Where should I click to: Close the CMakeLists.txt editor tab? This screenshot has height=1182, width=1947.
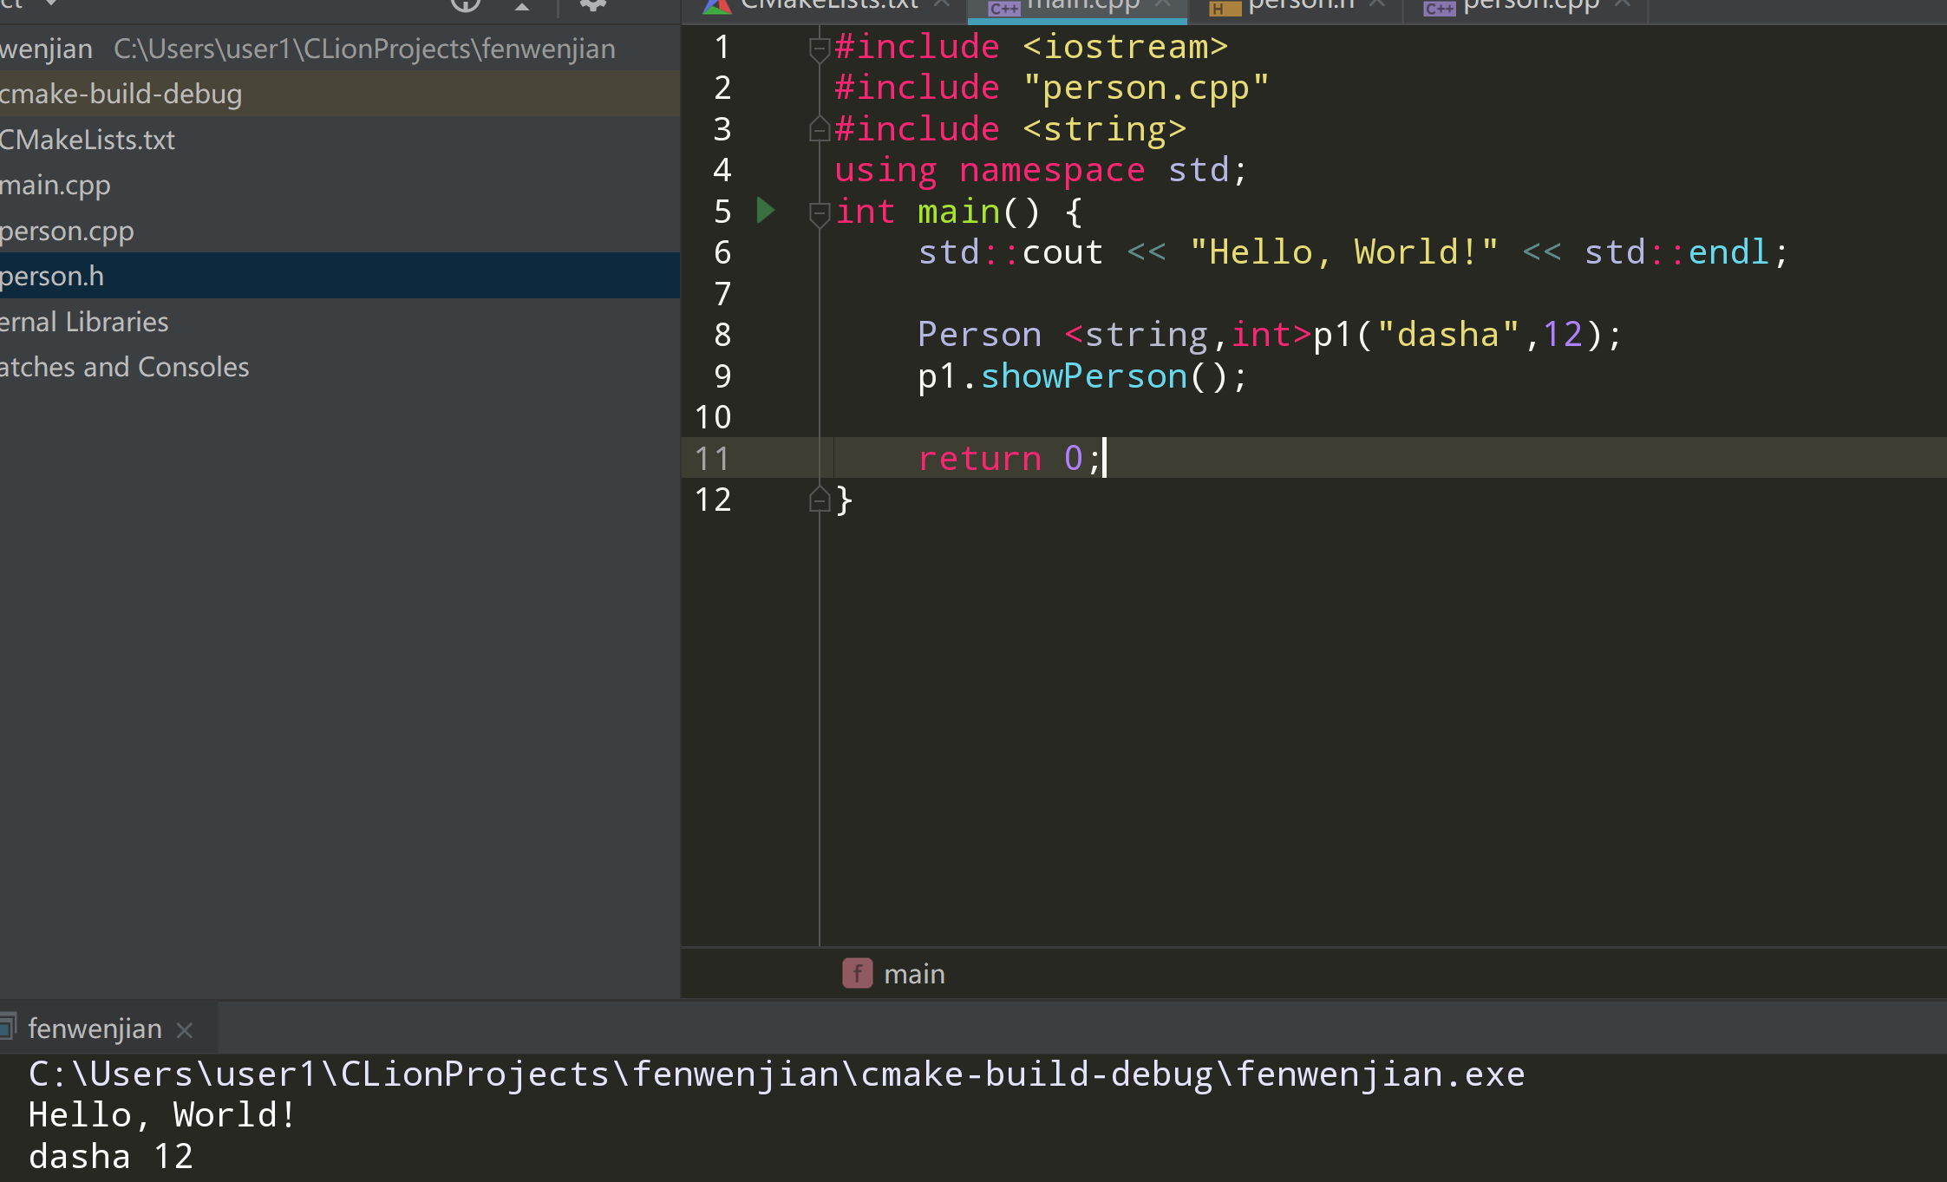pos(942,4)
